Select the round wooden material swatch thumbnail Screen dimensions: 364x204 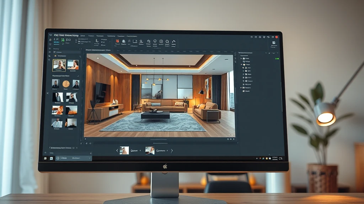pyautogui.click(x=66, y=84)
